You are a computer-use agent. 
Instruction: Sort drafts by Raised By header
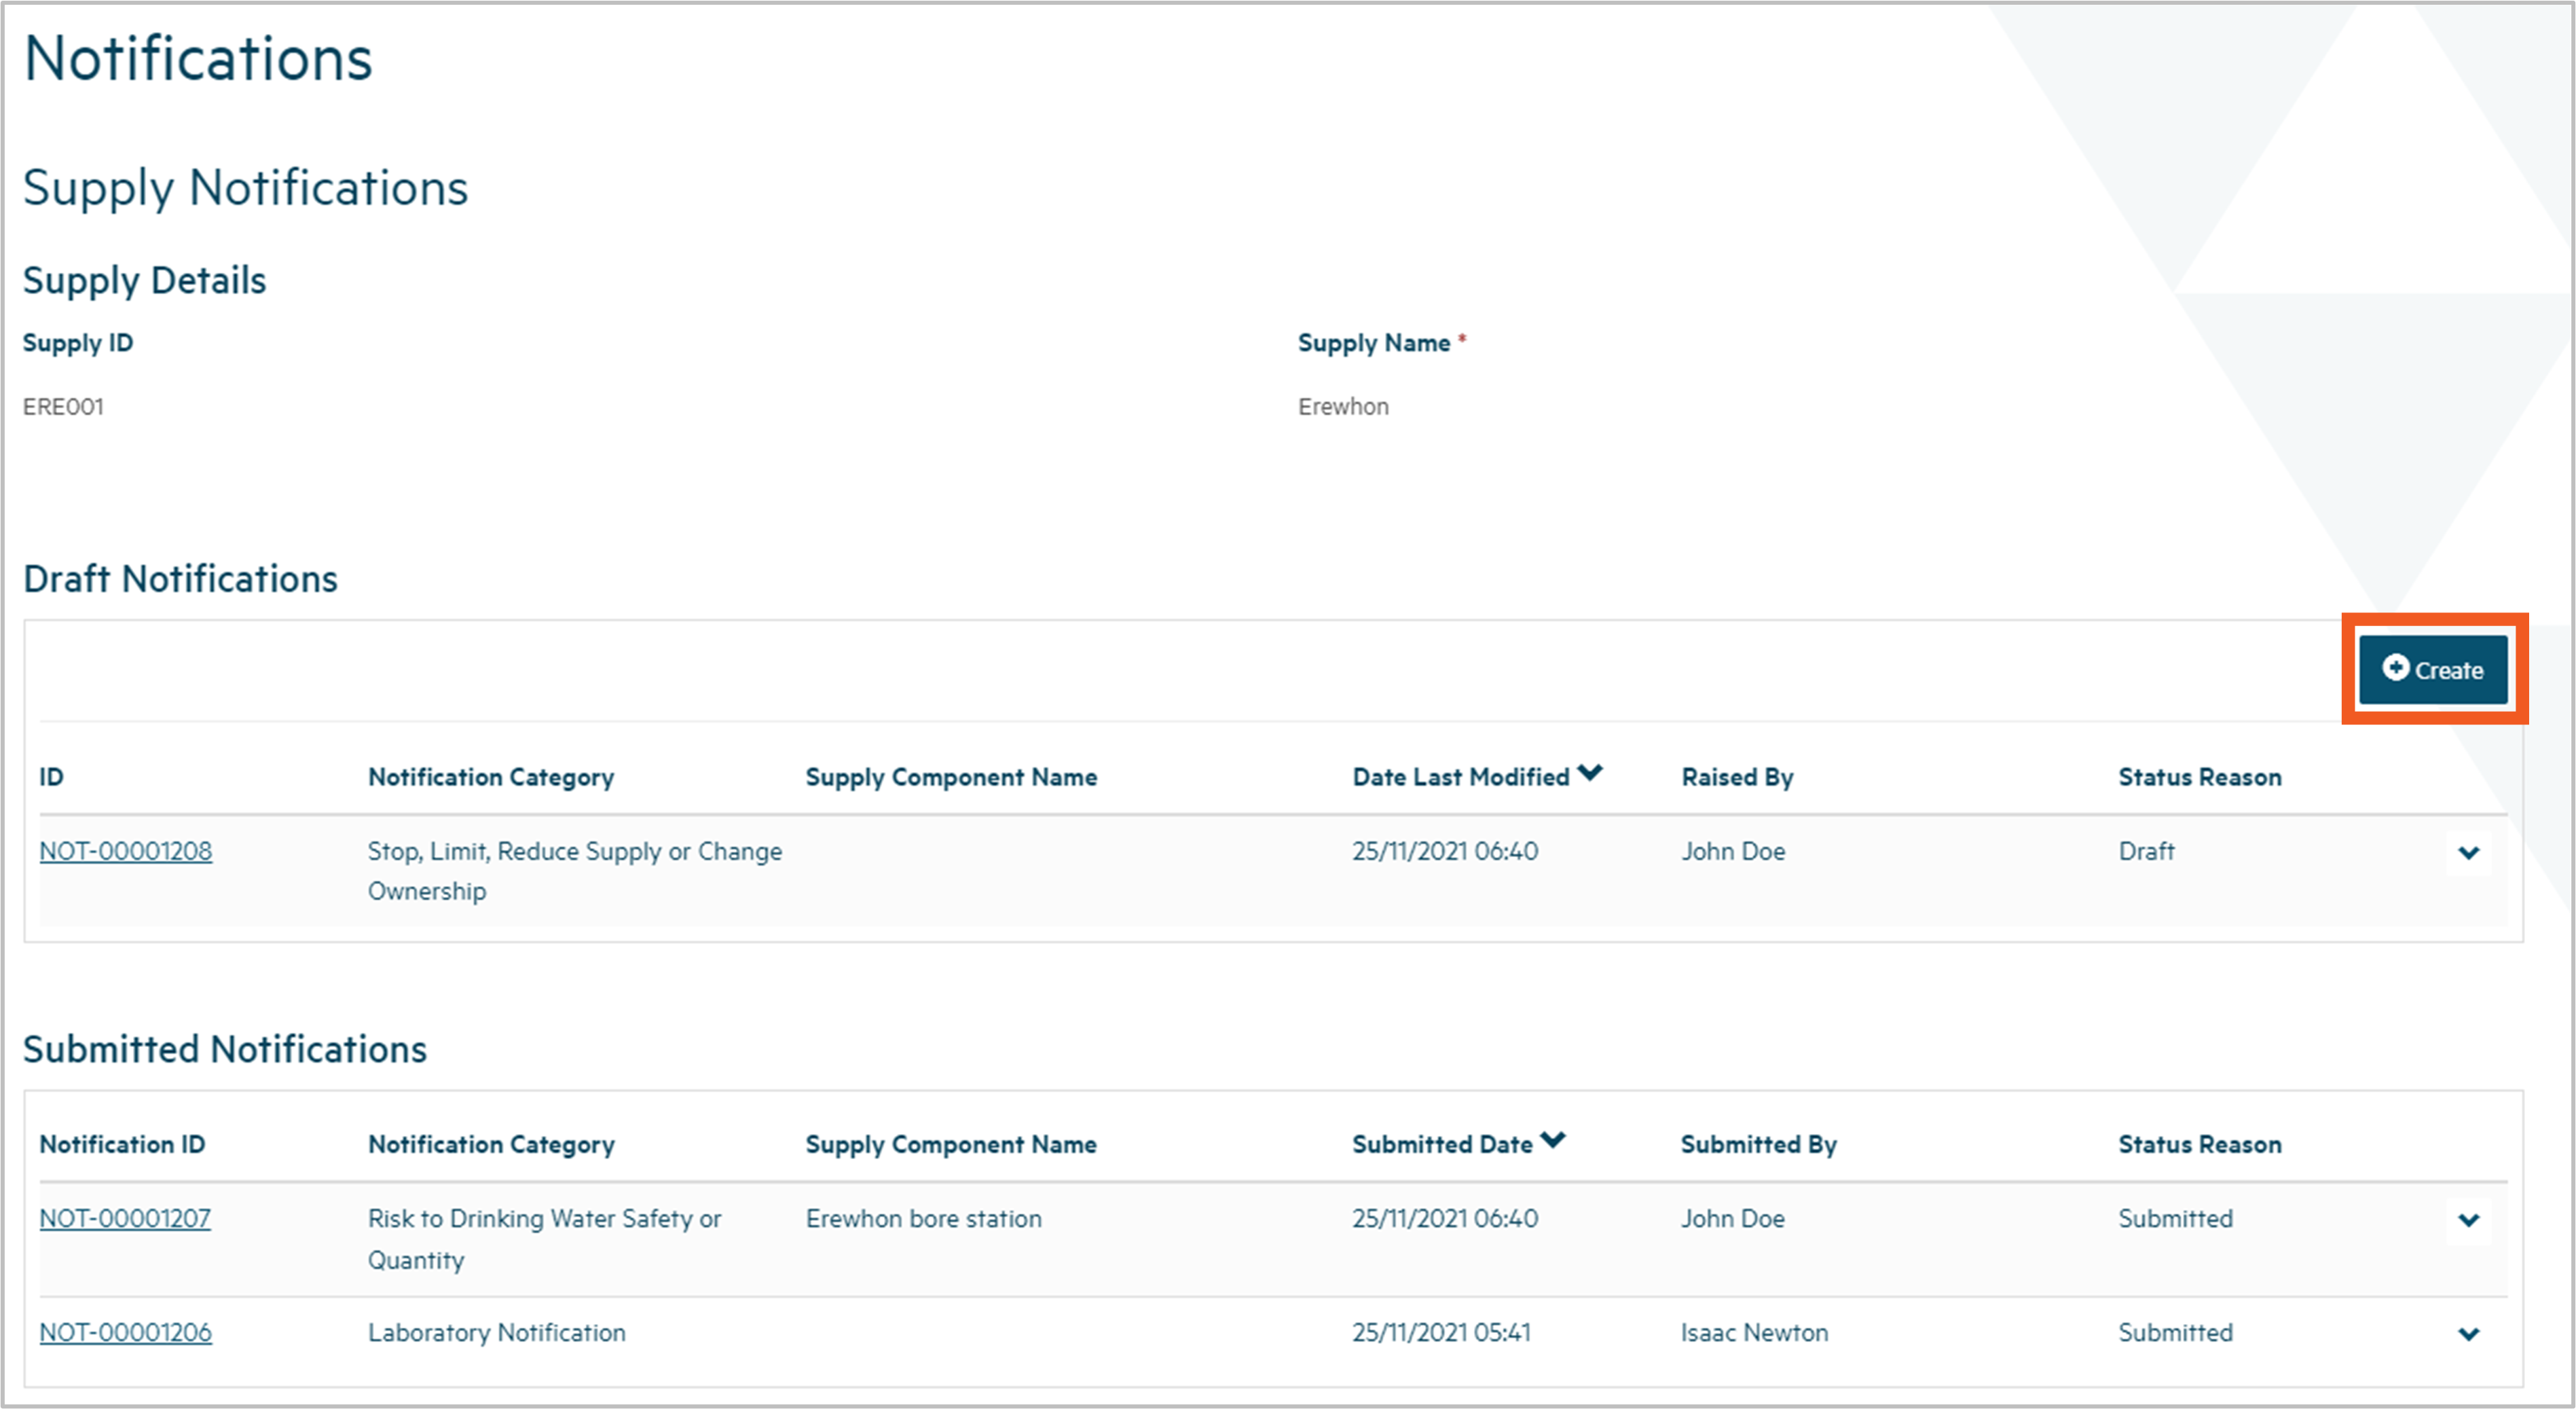pyautogui.click(x=1737, y=777)
